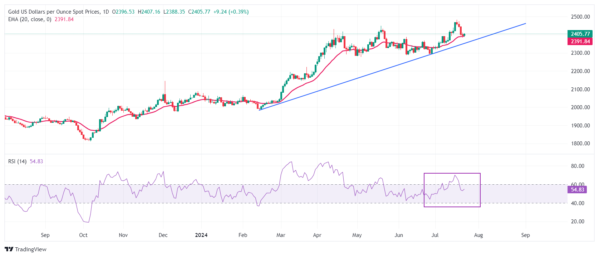Click the EMA value 2391.84 in the legend
This screenshot has width=599, height=257.
click(x=64, y=19)
